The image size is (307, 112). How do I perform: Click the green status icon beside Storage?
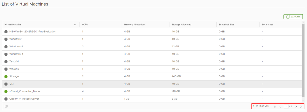[x=6, y=76]
